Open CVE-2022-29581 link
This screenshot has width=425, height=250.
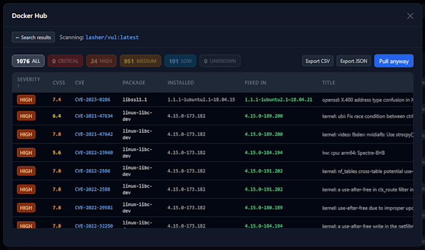pyautogui.click(x=94, y=208)
